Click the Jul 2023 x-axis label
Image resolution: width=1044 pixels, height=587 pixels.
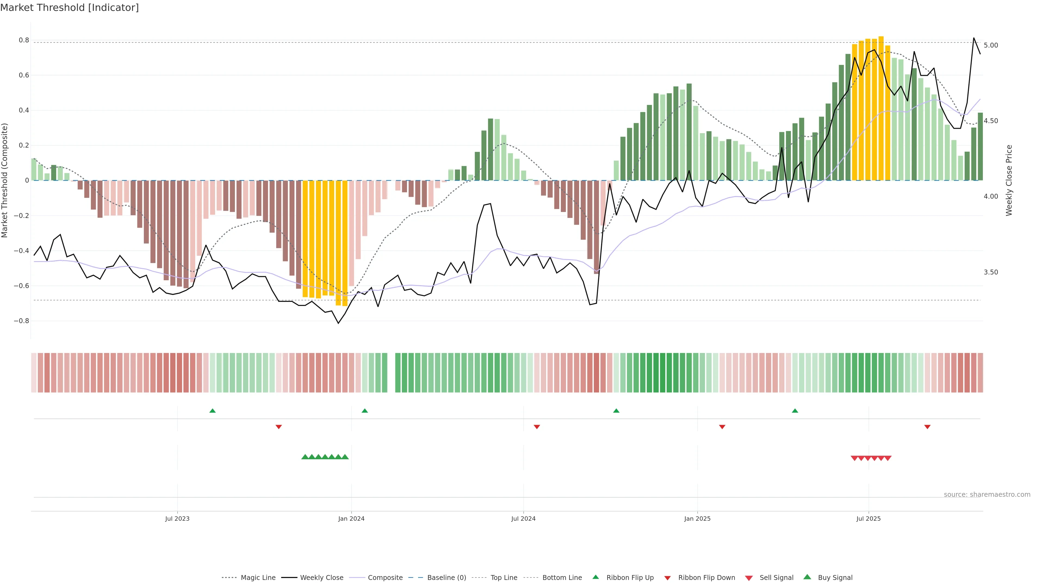click(177, 519)
